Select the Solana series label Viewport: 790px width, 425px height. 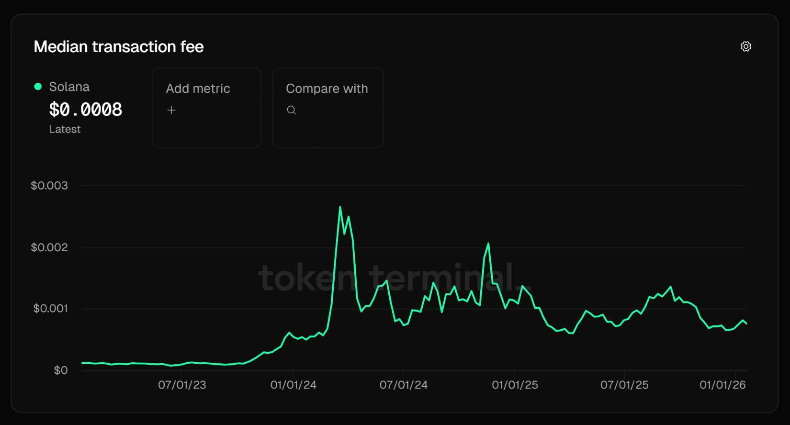point(69,87)
